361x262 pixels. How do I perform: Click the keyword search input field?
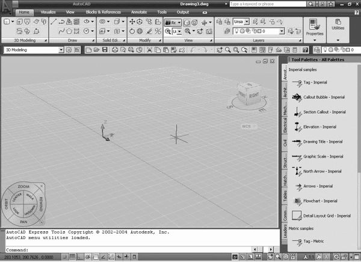tap(268, 4)
